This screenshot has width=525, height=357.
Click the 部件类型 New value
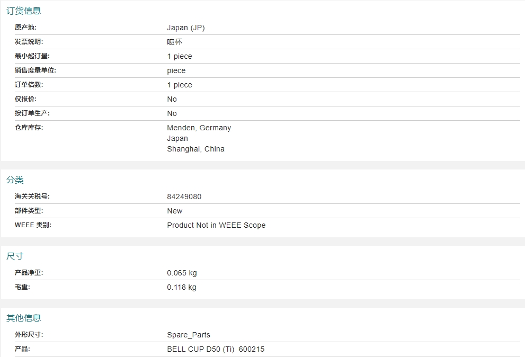click(174, 211)
